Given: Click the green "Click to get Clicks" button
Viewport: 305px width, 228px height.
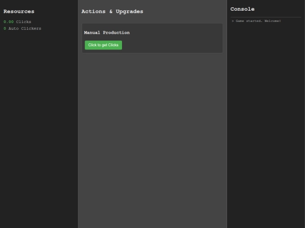Looking at the screenshot, I should click(x=103, y=45).
